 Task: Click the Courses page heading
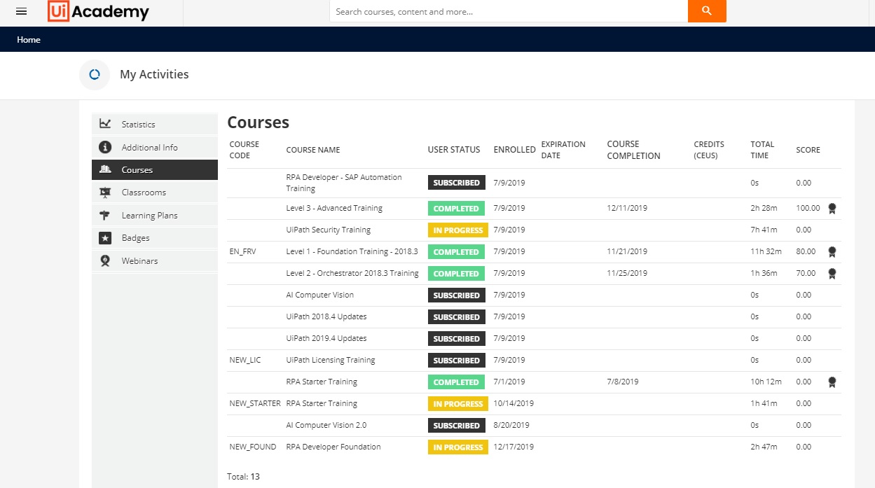pos(258,123)
